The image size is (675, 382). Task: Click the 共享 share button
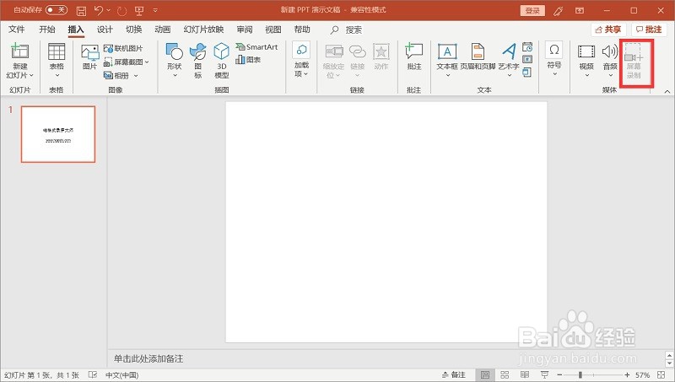tap(608, 30)
